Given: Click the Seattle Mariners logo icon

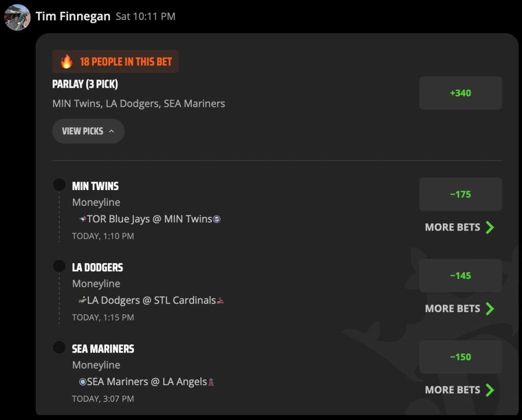Looking at the screenshot, I should (83, 382).
